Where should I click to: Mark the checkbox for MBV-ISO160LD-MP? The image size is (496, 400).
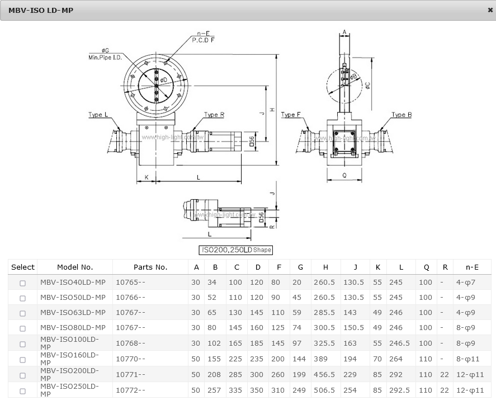pos(23,359)
